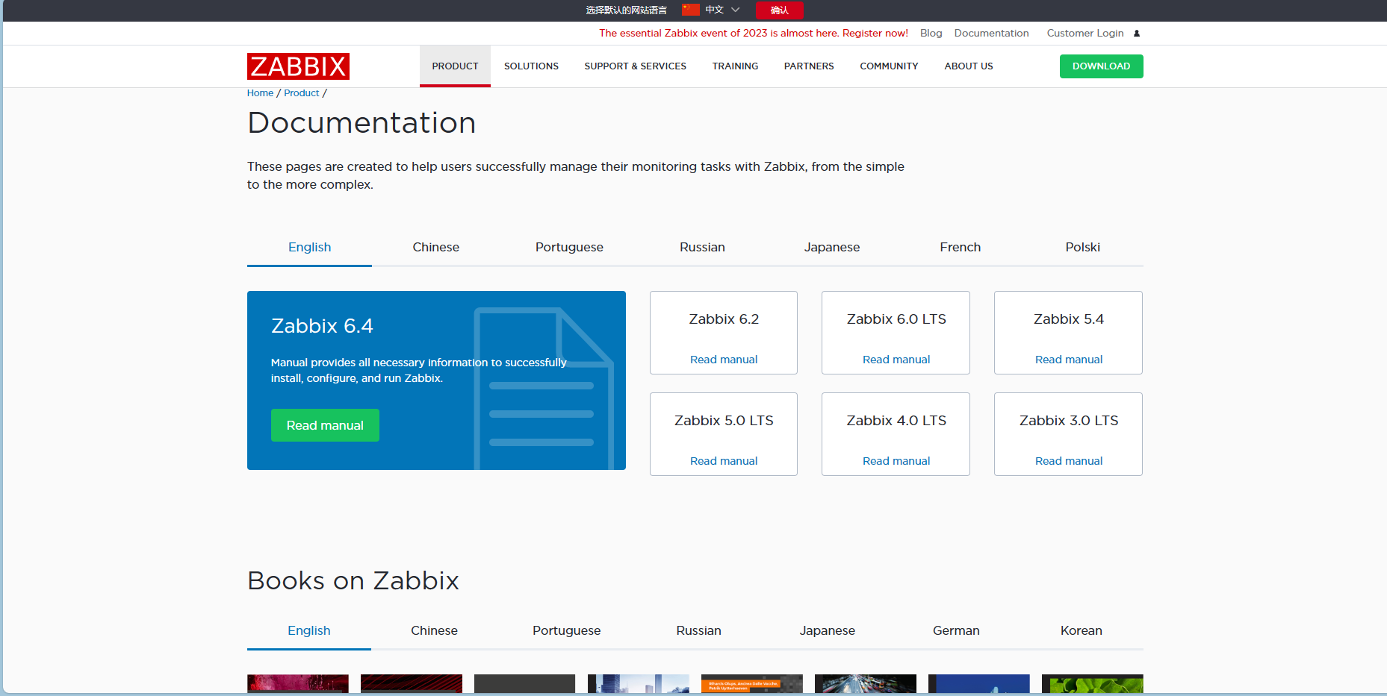The image size is (1387, 696).
Task: Select Chinese tab under Books on Zabbix
Action: click(x=434, y=631)
